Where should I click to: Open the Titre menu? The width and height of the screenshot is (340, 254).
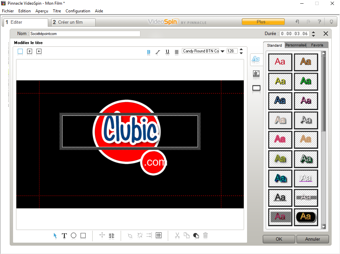pyautogui.click(x=57, y=11)
